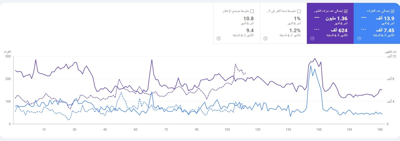400x141 pixels.
Task: Click the 10.8 average position value
Action: 248,18
